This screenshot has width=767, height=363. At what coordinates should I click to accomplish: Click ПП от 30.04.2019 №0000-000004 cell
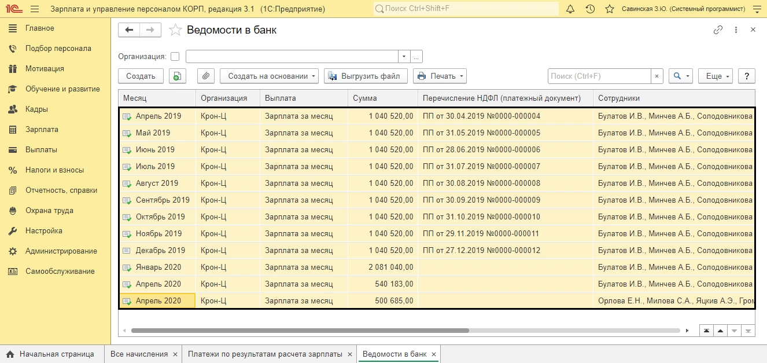coord(506,116)
